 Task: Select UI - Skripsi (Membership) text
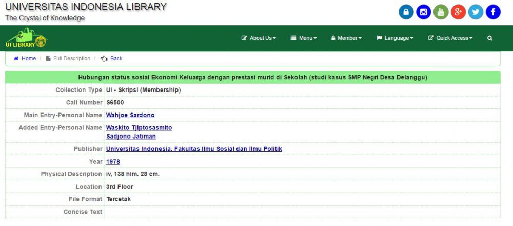[143, 90]
